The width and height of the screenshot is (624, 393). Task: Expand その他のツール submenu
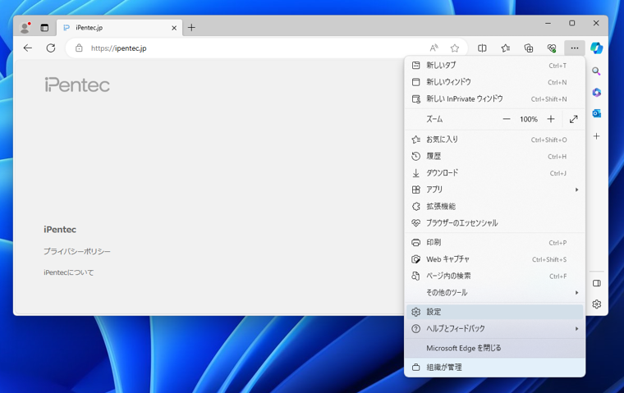(494, 293)
